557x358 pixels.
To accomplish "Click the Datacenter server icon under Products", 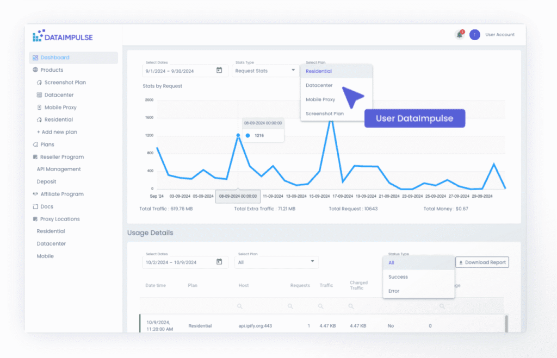I will (x=39, y=95).
